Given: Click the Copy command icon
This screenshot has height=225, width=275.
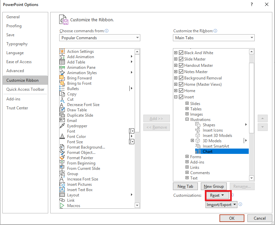Looking at the screenshot, I should point(62,94).
